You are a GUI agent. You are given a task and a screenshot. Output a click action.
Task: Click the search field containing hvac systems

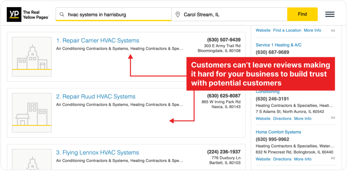click(x=114, y=15)
